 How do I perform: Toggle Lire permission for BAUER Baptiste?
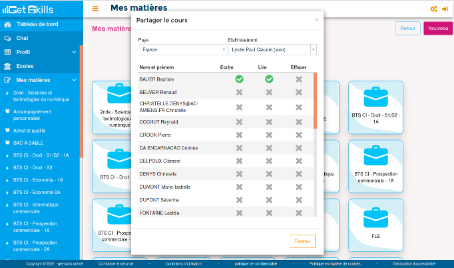[269, 79]
